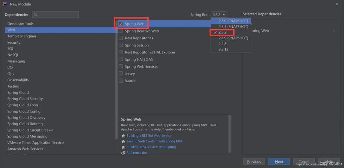The height and width of the screenshot is (168, 344).
Task: Open the Building a RESTful Web Service link
Action: [x=149, y=136]
